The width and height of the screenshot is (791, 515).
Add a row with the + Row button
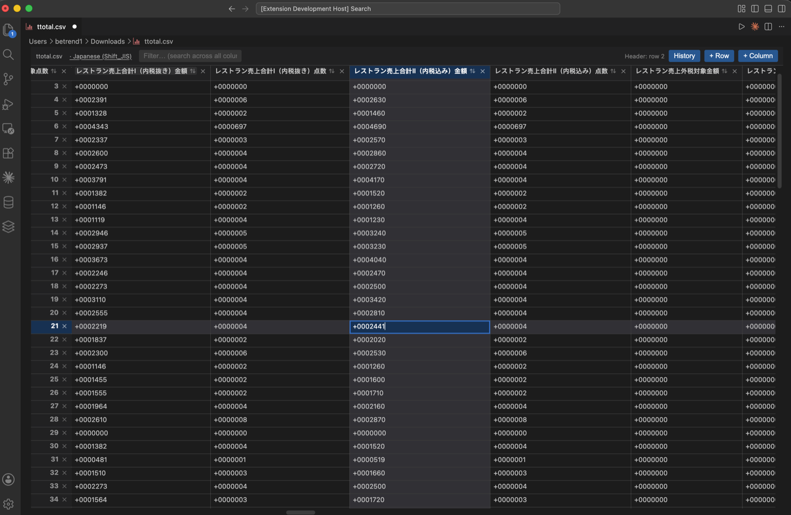coord(719,56)
